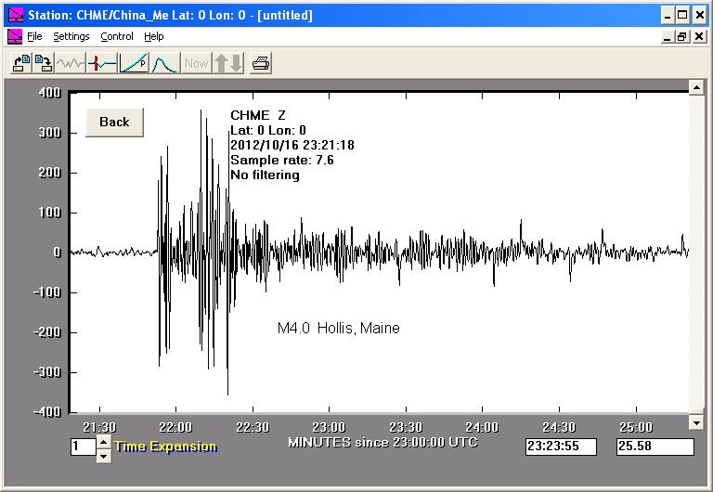Image resolution: width=713 pixels, height=492 pixels.
Task: Open the Settings menu
Action: [x=71, y=36]
